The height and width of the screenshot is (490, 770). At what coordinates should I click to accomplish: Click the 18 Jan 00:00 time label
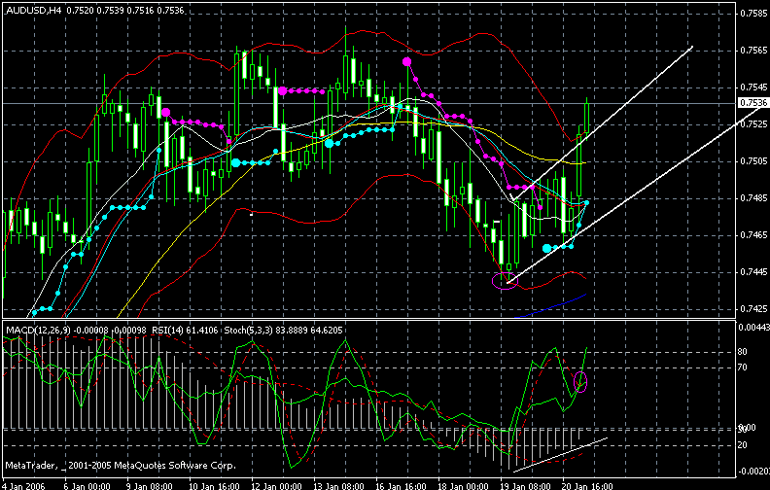pyautogui.click(x=461, y=486)
